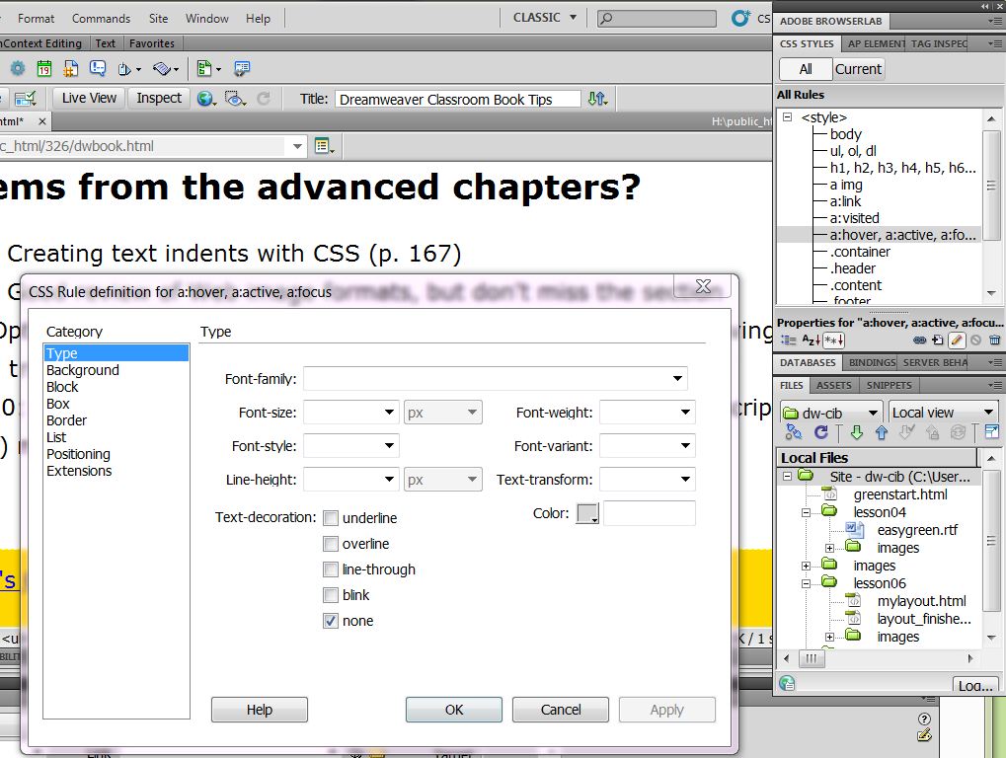
Task: Click the Help button in dialog
Action: pyautogui.click(x=260, y=710)
